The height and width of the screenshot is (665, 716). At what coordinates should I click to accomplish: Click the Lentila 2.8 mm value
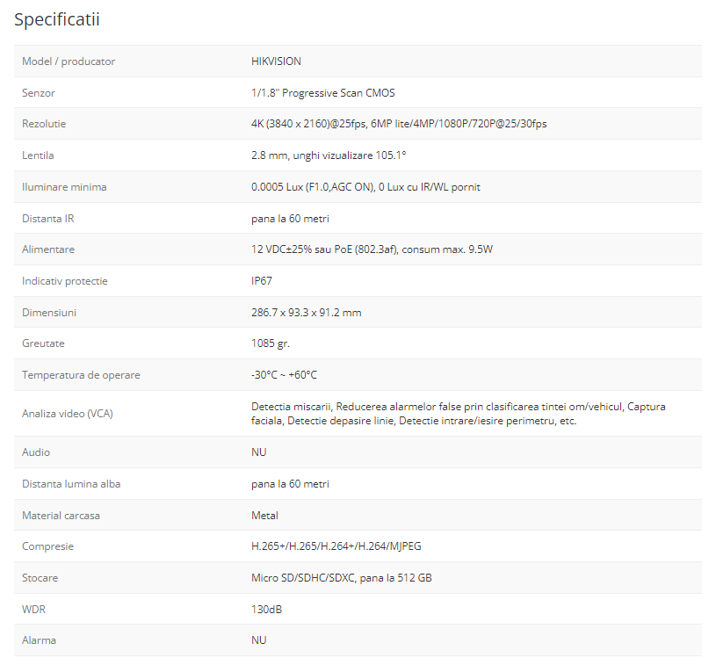(x=329, y=155)
